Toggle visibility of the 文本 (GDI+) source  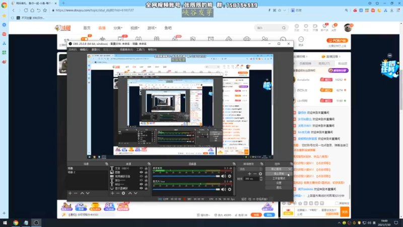pyautogui.click(x=141, y=168)
